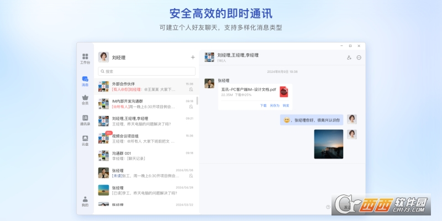Screen dimensions: 442x221
Task: Select the 沟通群 001 conversation
Action: pos(145,156)
